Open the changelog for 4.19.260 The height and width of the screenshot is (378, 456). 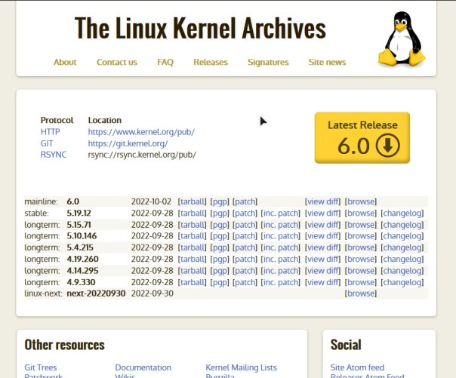point(402,259)
